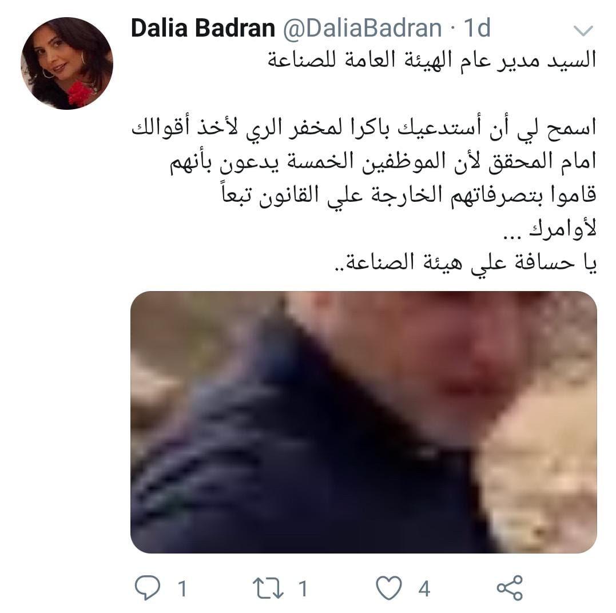Viewport: 616px width, 613px height.
Task: Select the closing line يا حسافة علي هيئة الصناعة
Action: 466,262
